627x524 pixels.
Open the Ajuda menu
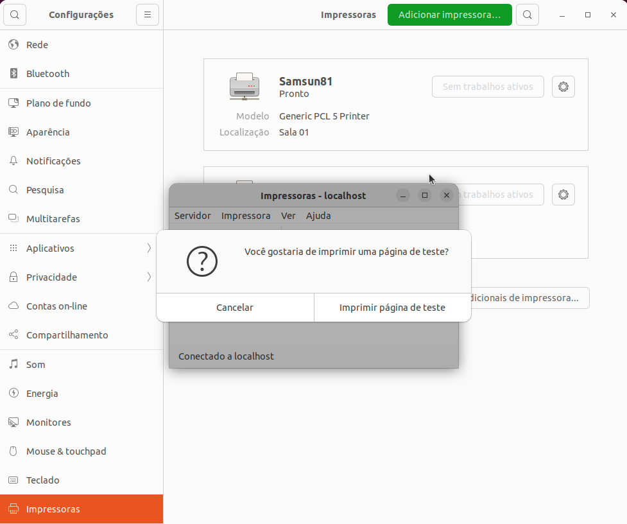point(318,216)
